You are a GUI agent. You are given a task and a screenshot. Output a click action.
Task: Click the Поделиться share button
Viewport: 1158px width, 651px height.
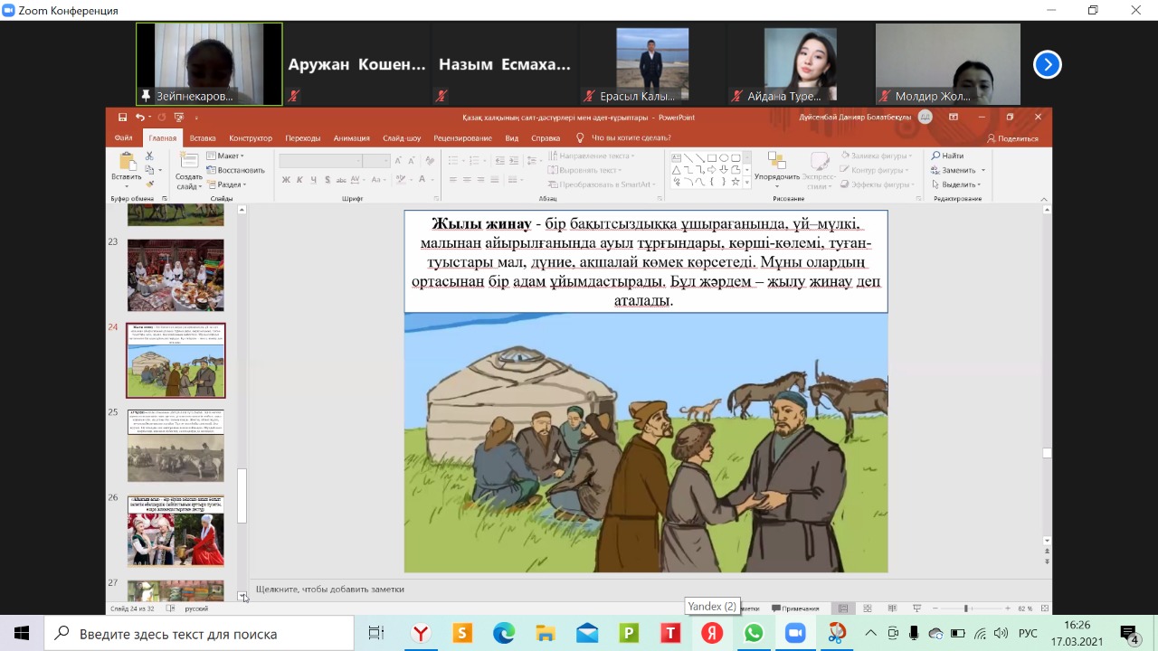[1013, 138]
